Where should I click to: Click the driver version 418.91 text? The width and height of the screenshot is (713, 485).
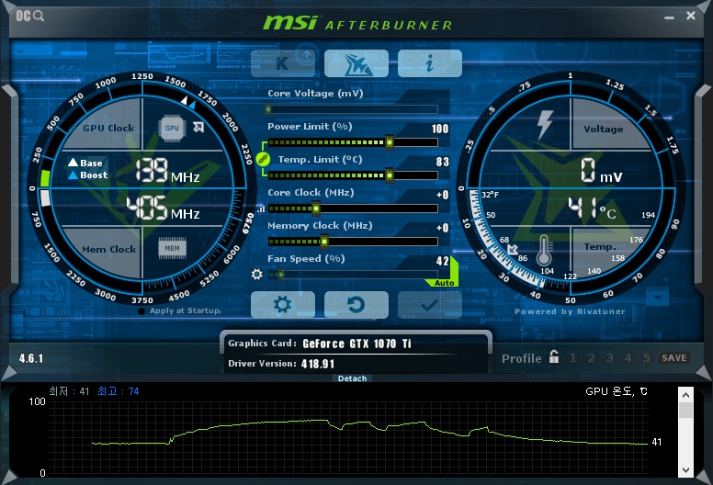pos(317,364)
